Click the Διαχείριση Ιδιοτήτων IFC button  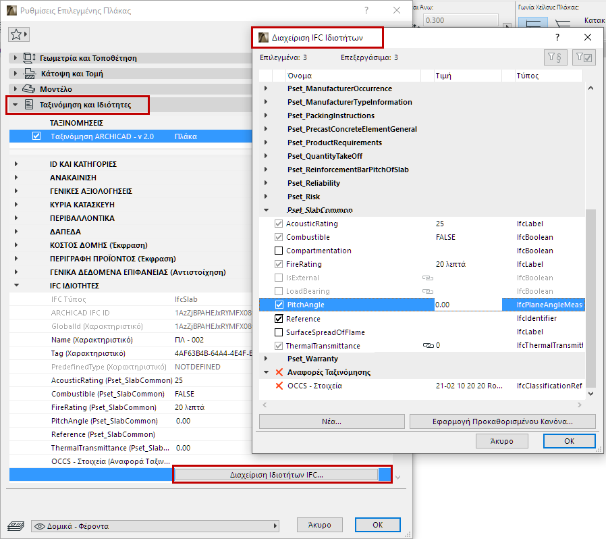(x=276, y=475)
